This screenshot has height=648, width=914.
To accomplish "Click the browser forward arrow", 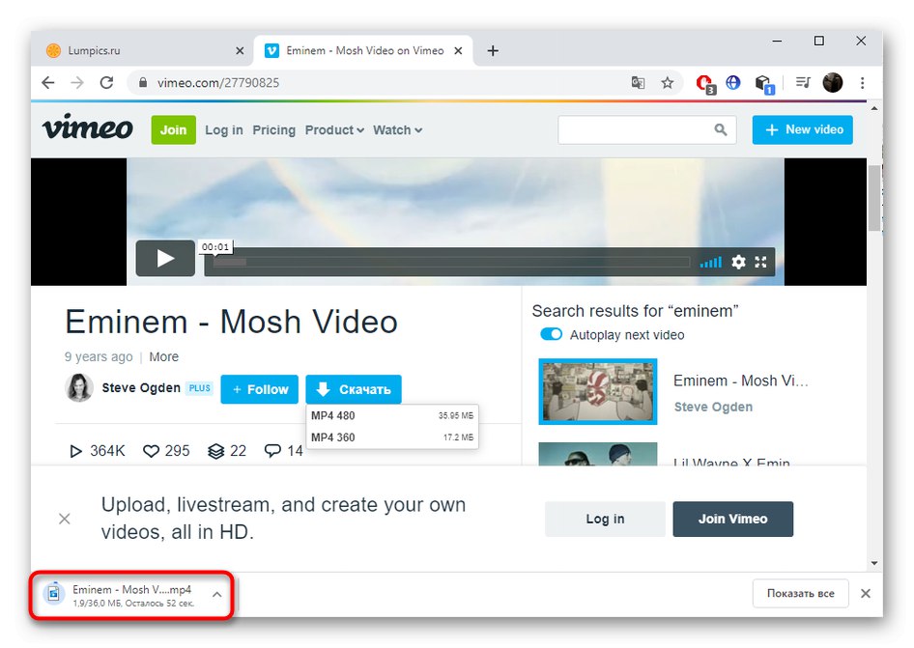I will [x=77, y=83].
